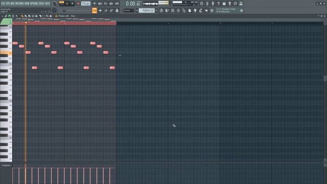
Task: Open the EDIT menu
Action: click(x=8, y=4)
